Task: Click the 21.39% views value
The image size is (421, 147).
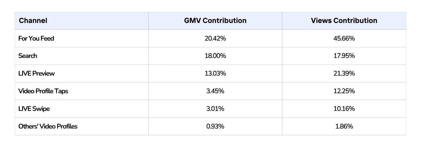Action: point(344,73)
